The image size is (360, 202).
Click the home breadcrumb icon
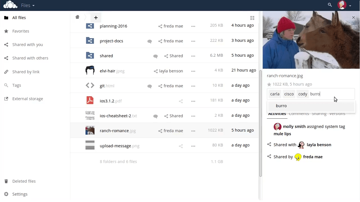(x=77, y=17)
